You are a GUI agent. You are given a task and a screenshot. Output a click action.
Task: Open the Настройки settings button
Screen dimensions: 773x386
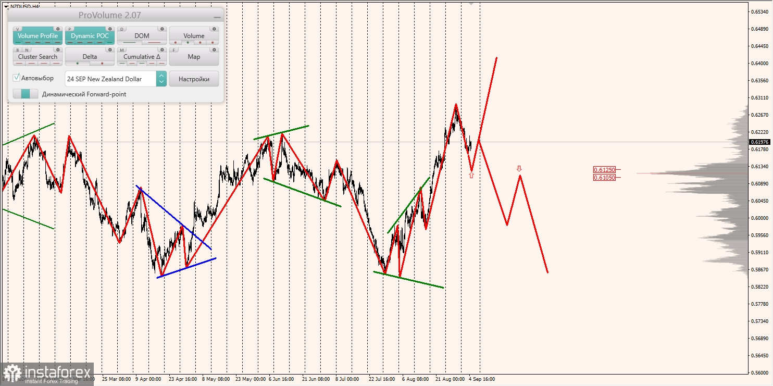[194, 79]
